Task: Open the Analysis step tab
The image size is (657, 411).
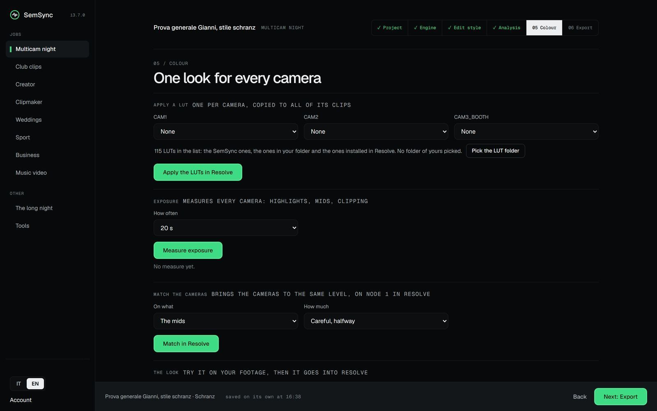Action: (x=506, y=28)
